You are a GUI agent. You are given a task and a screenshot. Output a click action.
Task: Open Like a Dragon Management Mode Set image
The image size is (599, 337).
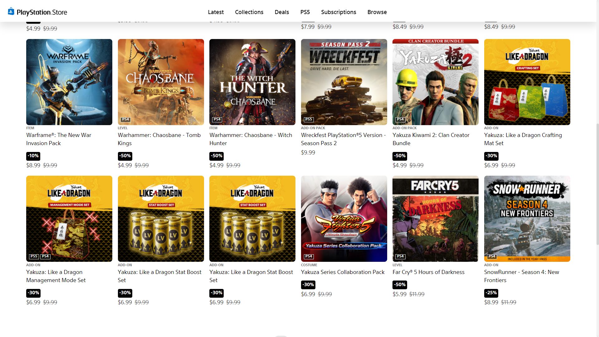69,219
